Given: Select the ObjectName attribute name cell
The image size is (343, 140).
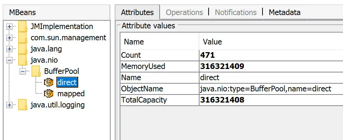Looking at the screenshot, I should tap(160, 89).
